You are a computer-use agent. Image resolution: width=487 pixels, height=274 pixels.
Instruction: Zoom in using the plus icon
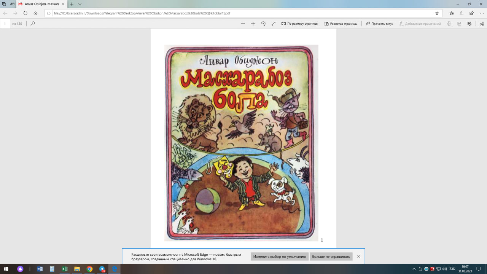pos(253,24)
